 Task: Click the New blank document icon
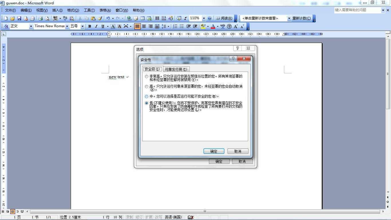6,18
